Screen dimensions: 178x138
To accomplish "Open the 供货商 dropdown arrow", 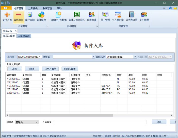I will pyautogui.click(x=93, y=57).
